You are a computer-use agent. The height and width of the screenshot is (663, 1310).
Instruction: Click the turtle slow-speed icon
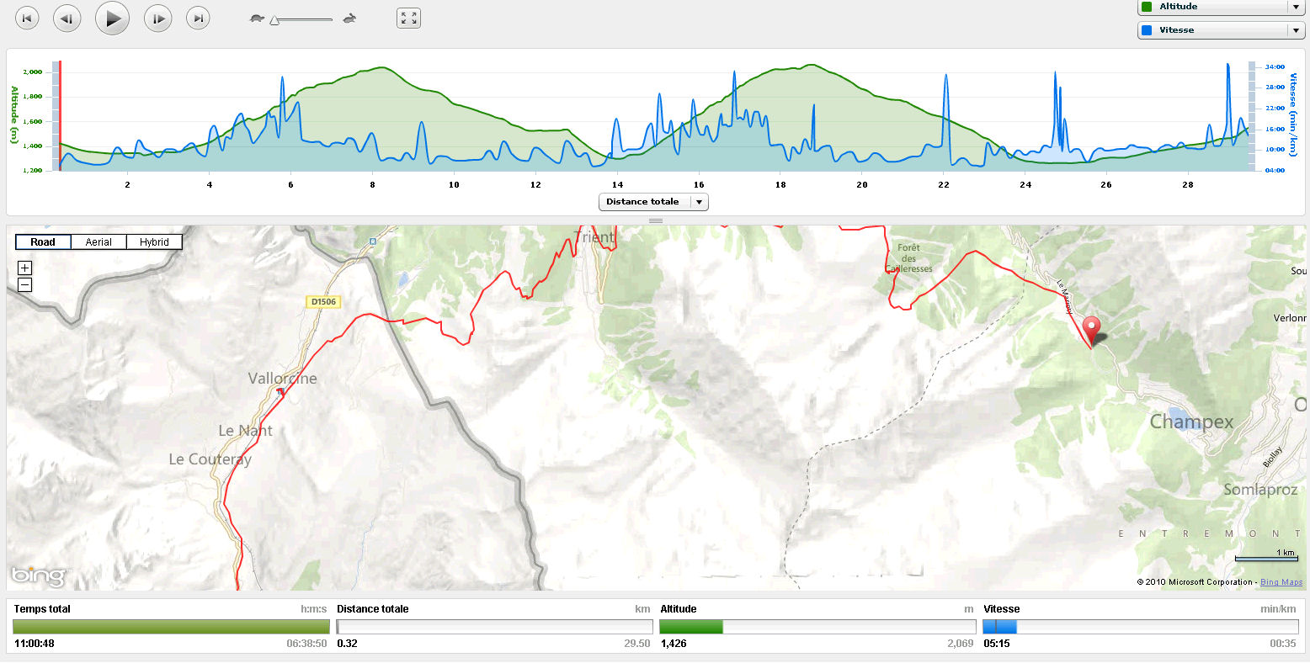pyautogui.click(x=257, y=18)
